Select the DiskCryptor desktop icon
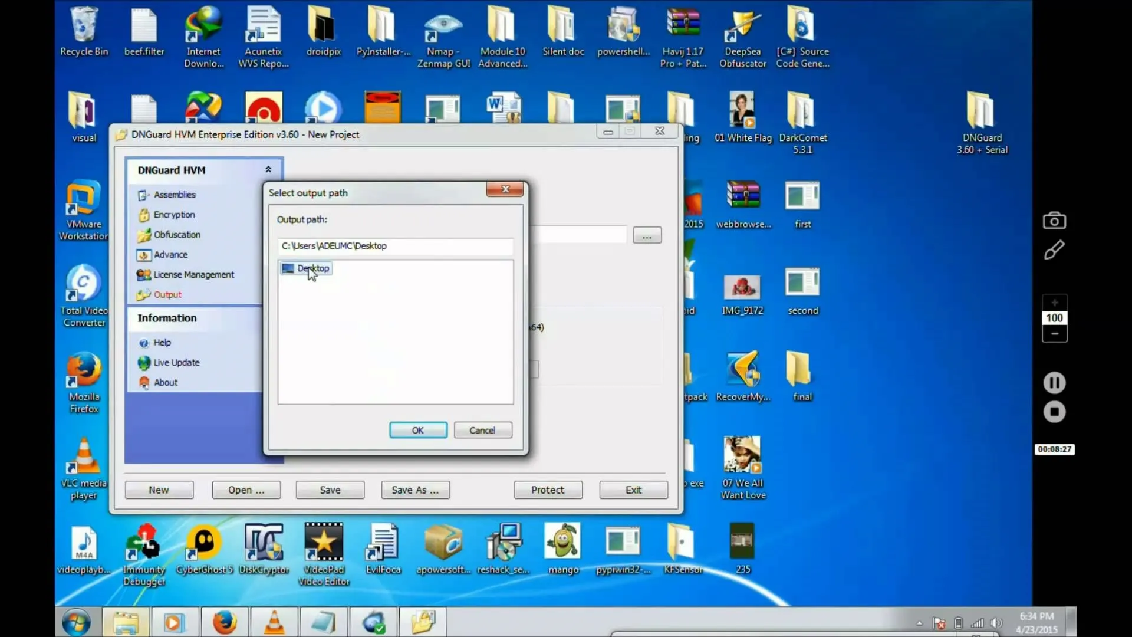 (264, 550)
